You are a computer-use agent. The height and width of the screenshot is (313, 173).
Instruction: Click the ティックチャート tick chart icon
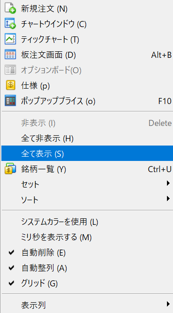(10, 39)
